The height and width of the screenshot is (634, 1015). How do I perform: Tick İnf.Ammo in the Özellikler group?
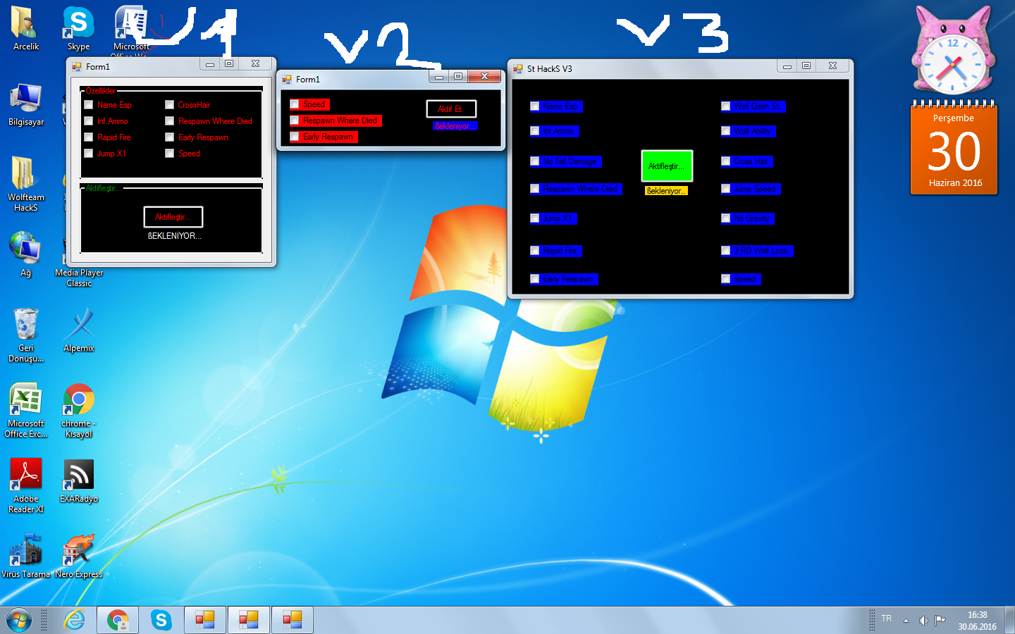[x=88, y=120]
